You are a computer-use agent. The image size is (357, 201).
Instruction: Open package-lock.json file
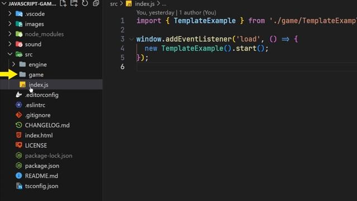click(x=49, y=156)
